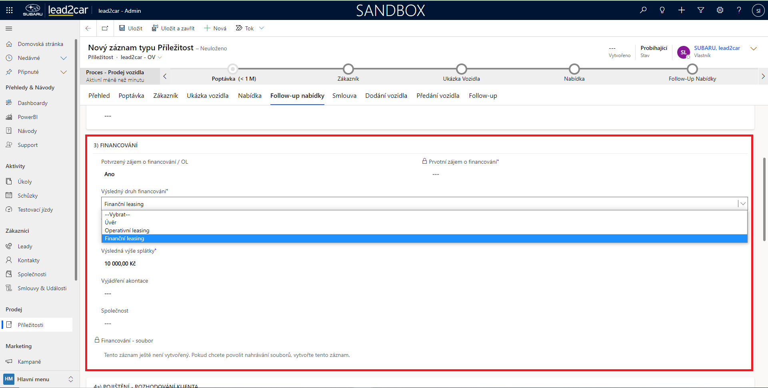Click the Výsledná výše splátky amount field

[x=120, y=263]
